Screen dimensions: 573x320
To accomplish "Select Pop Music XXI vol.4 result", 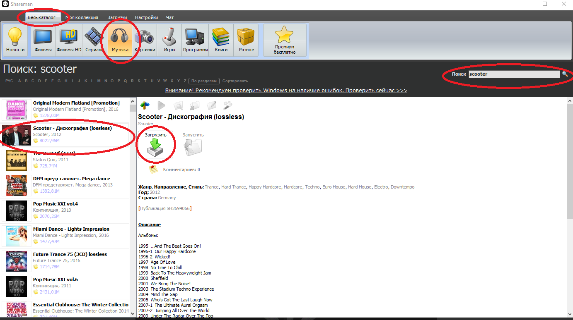I will (x=65, y=210).
